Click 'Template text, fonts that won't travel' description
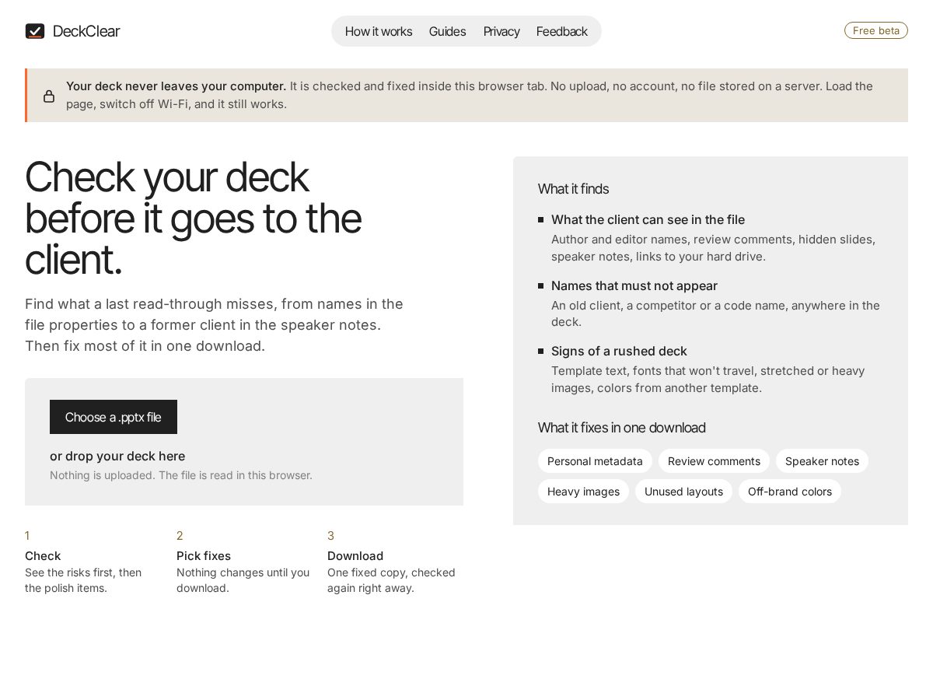The width and height of the screenshot is (933, 700). click(708, 380)
